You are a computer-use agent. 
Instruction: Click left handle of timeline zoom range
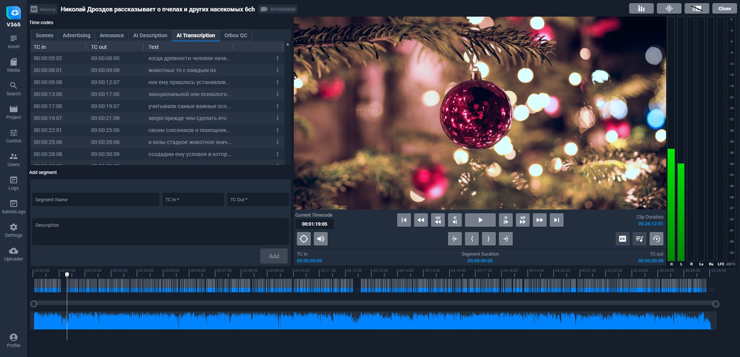tap(34, 304)
